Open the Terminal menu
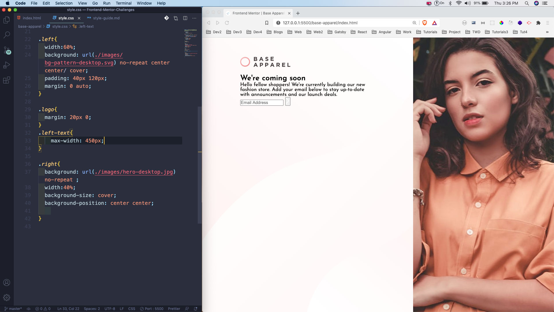 pyautogui.click(x=124, y=3)
